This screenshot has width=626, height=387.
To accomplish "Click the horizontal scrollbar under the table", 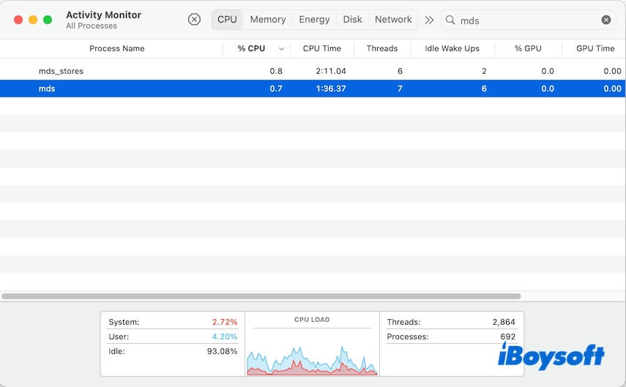I will click(261, 296).
